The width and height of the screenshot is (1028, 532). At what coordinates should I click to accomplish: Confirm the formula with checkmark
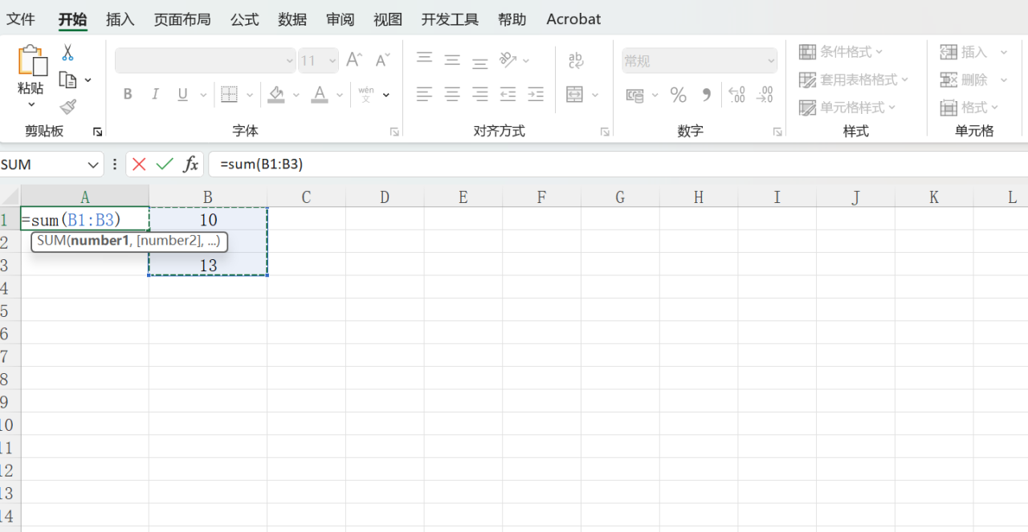pyautogui.click(x=165, y=164)
